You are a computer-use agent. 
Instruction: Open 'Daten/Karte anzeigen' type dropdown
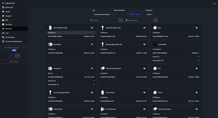click(x=102, y=15)
